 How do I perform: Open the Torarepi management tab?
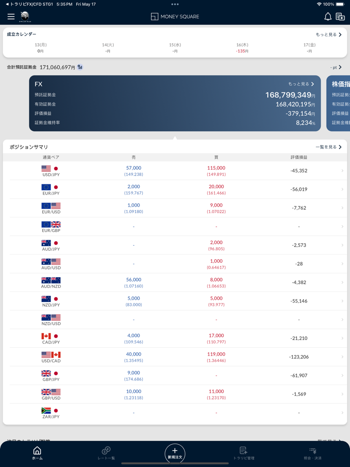(244, 453)
